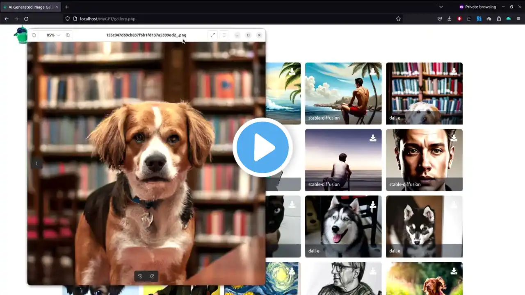The height and width of the screenshot is (295, 525).
Task: Bookmark this page with the star icon
Action: coord(398,19)
